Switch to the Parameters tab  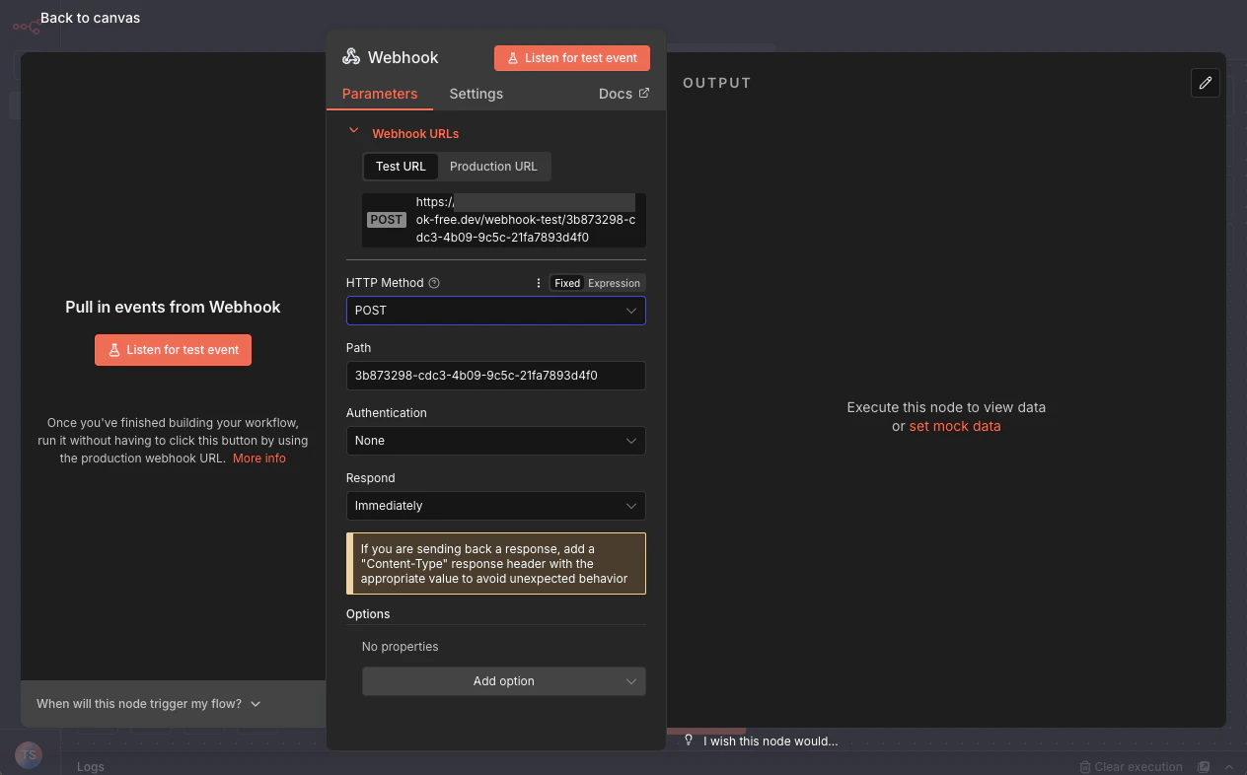[380, 94]
